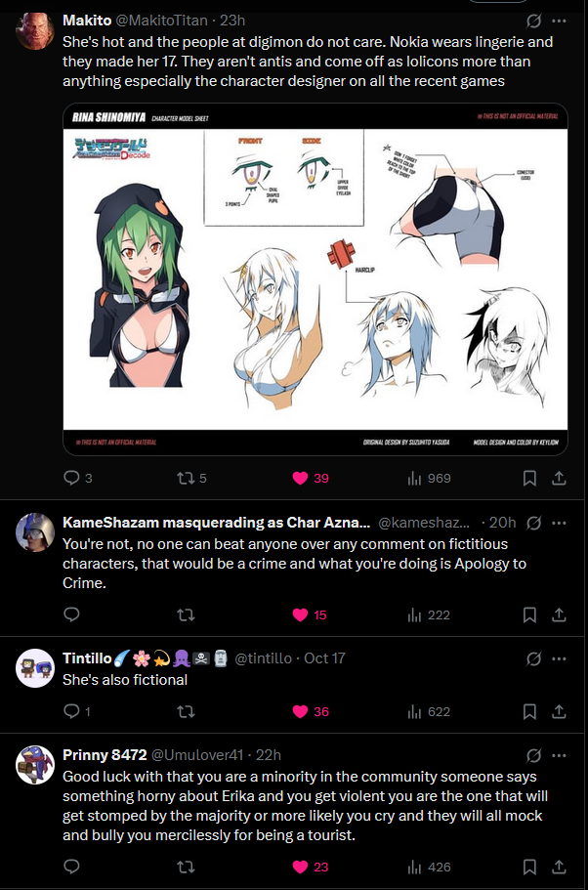Open more options on KameShazam's post
The image size is (588, 890).
point(559,523)
